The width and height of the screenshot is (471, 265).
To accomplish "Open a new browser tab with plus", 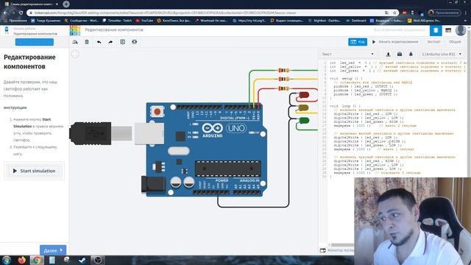I will (66, 4).
